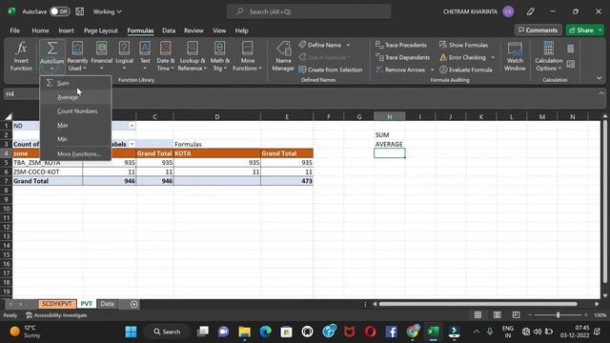Open Date & Time functions
Screen dimensions: 610x343
[165, 56]
